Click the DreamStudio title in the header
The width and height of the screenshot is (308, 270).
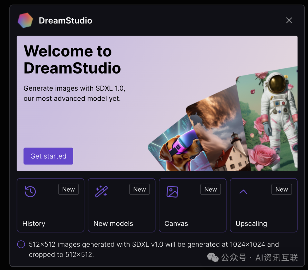point(65,21)
